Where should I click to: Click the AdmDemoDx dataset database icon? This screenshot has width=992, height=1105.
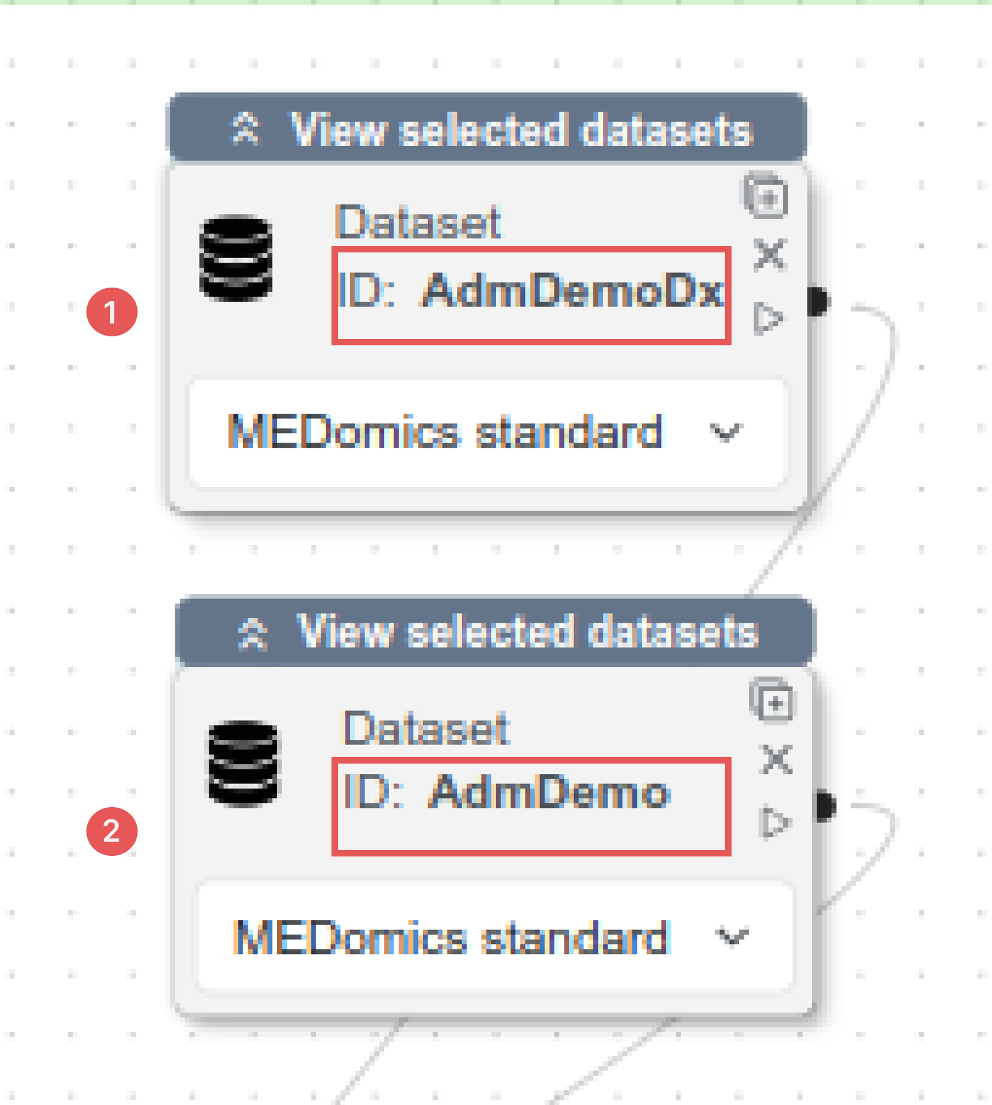click(236, 258)
